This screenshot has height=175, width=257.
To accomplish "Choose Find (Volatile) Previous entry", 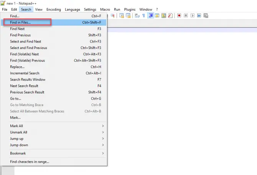I will tap(54, 61).
